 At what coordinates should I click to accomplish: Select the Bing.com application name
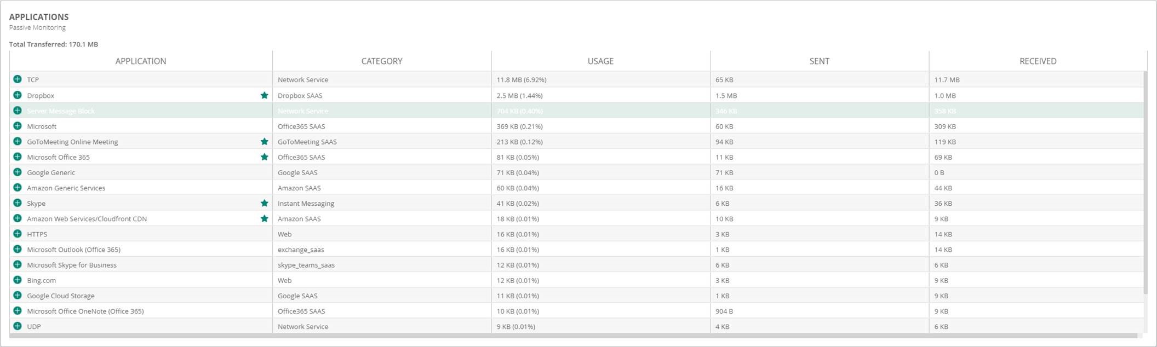click(x=41, y=280)
